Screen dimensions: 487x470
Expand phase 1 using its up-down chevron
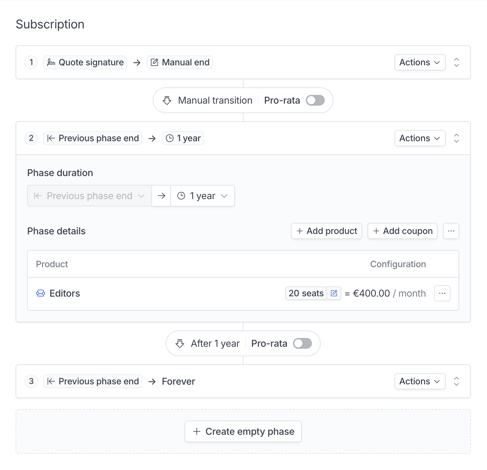[x=457, y=62]
